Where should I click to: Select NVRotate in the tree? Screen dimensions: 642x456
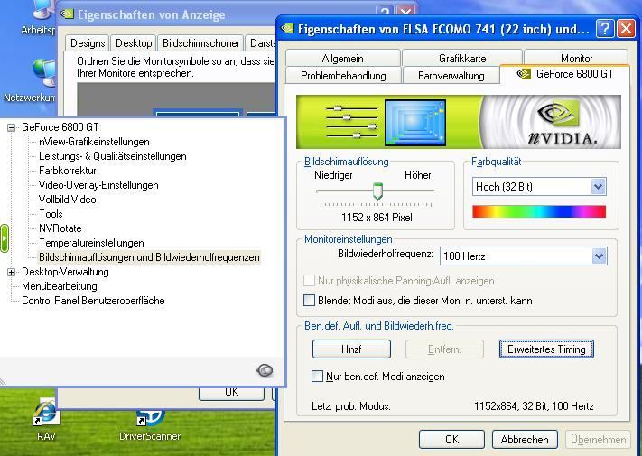pyautogui.click(x=60, y=228)
